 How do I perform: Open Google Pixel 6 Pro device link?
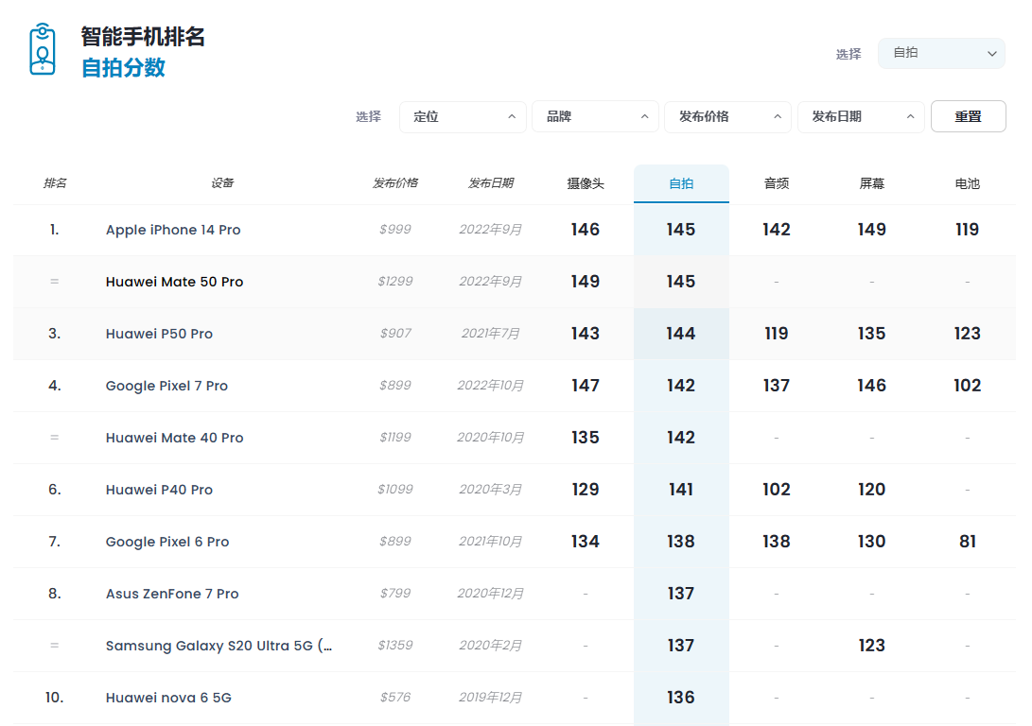coord(167,542)
